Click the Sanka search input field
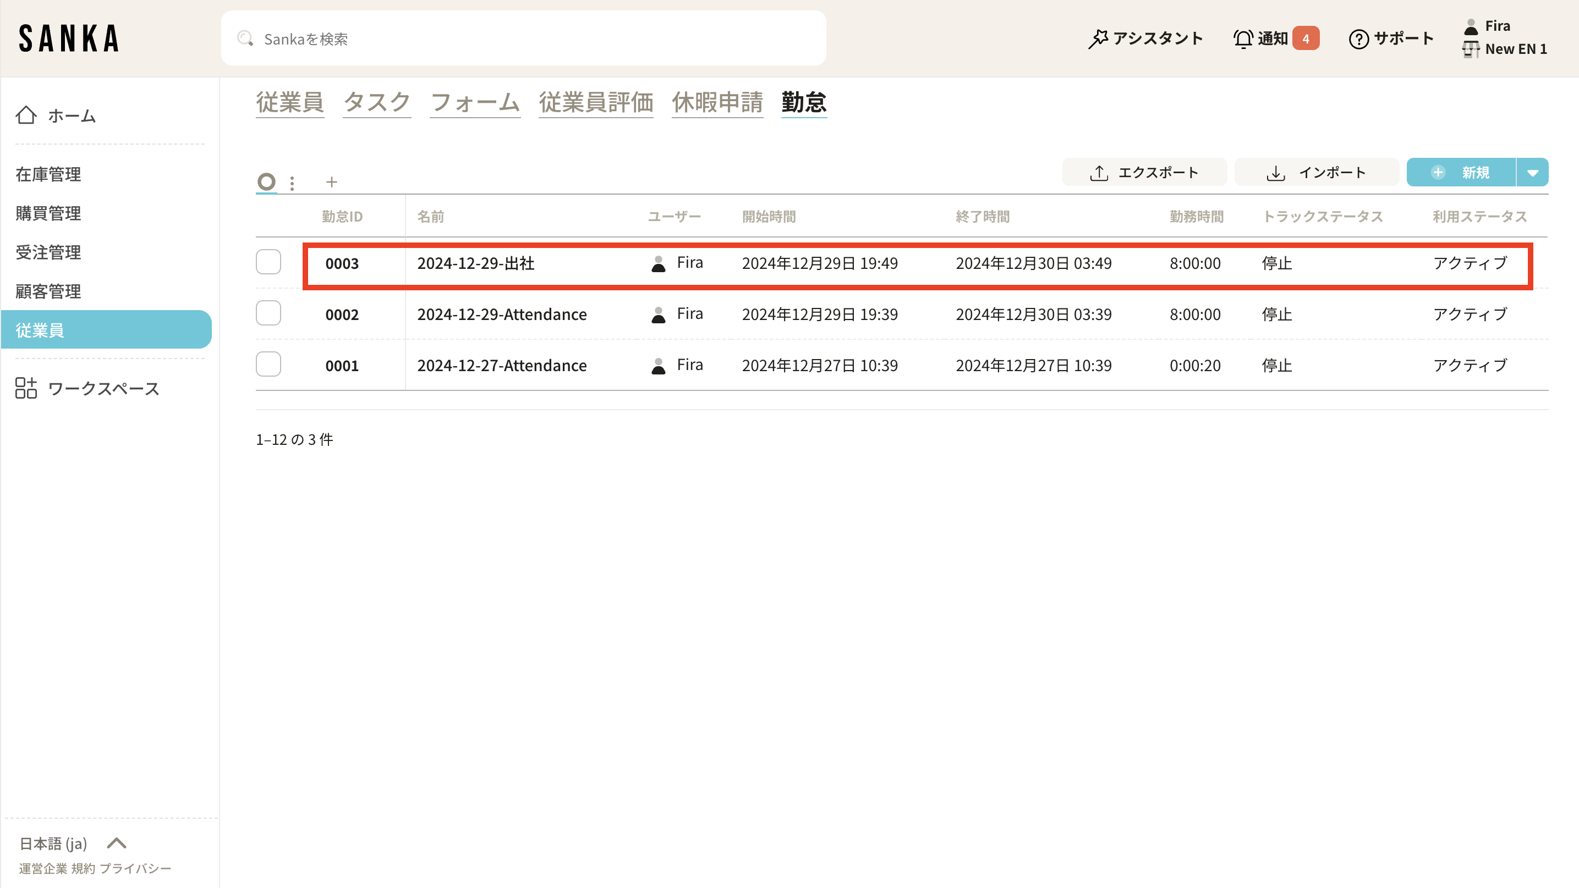Image resolution: width=1579 pixels, height=888 pixels. point(523,38)
